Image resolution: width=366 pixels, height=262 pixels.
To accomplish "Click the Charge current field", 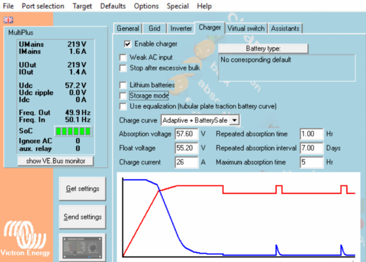I will 186,162.
